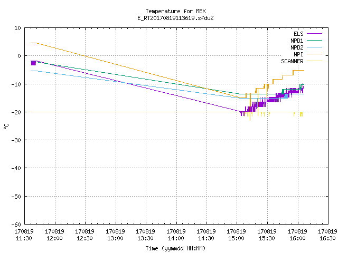Click the orange NPI line's final plateau near 16:00

coord(298,70)
